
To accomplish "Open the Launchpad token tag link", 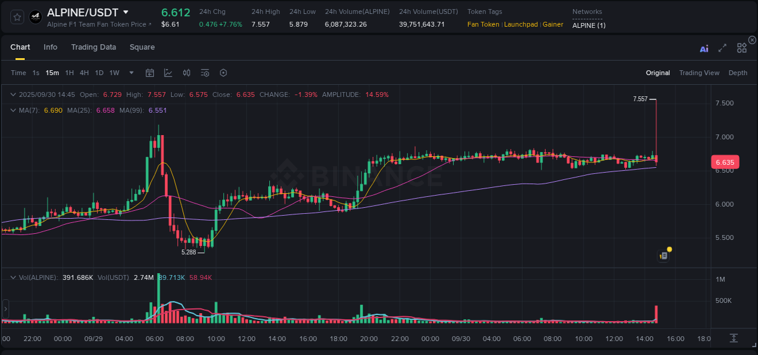I will pos(521,24).
